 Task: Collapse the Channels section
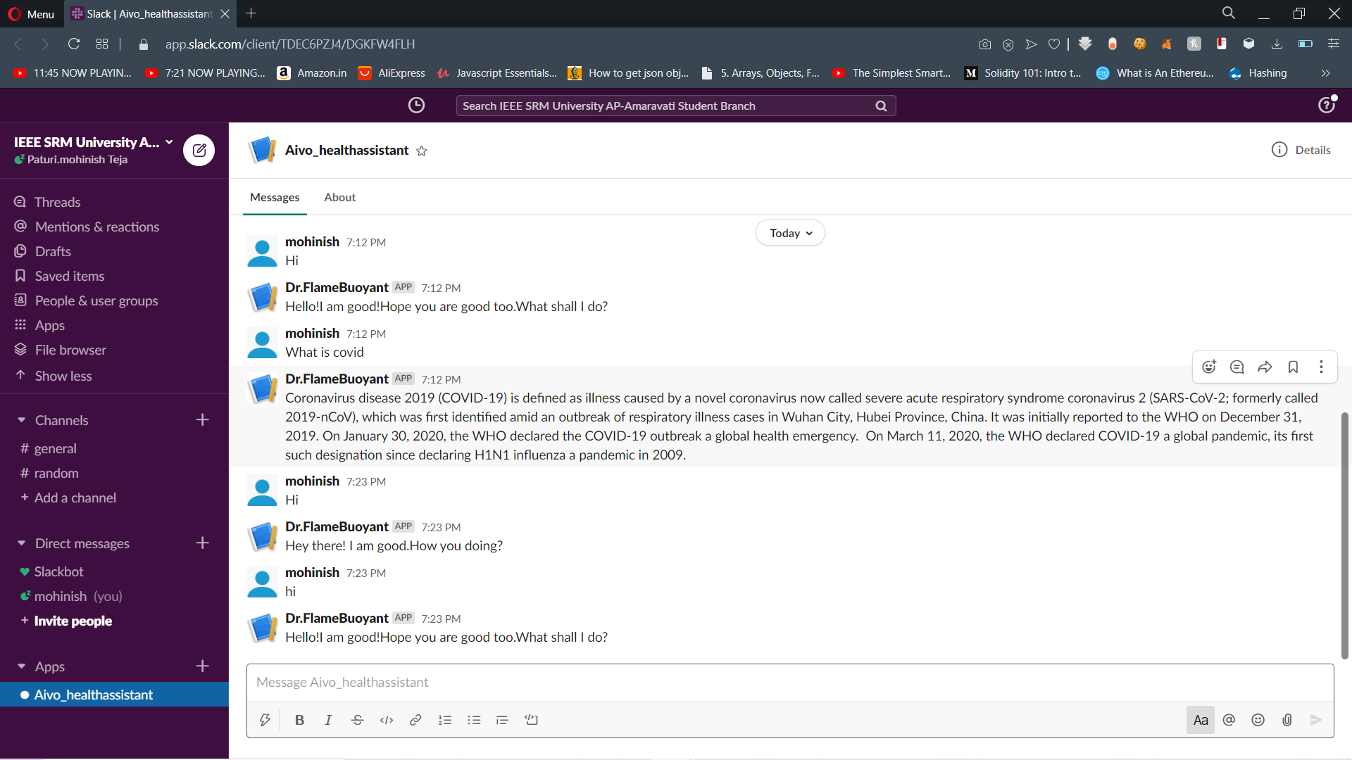pos(22,420)
